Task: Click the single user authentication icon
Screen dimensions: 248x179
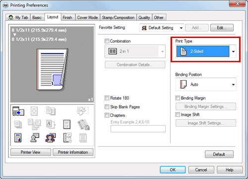Action: click(35, 138)
